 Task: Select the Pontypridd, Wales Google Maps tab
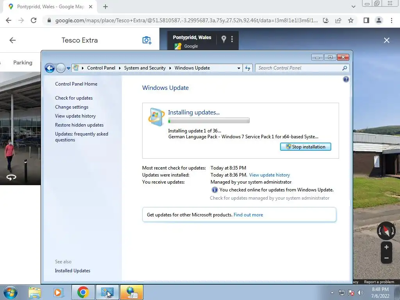pyautogui.click(x=50, y=7)
